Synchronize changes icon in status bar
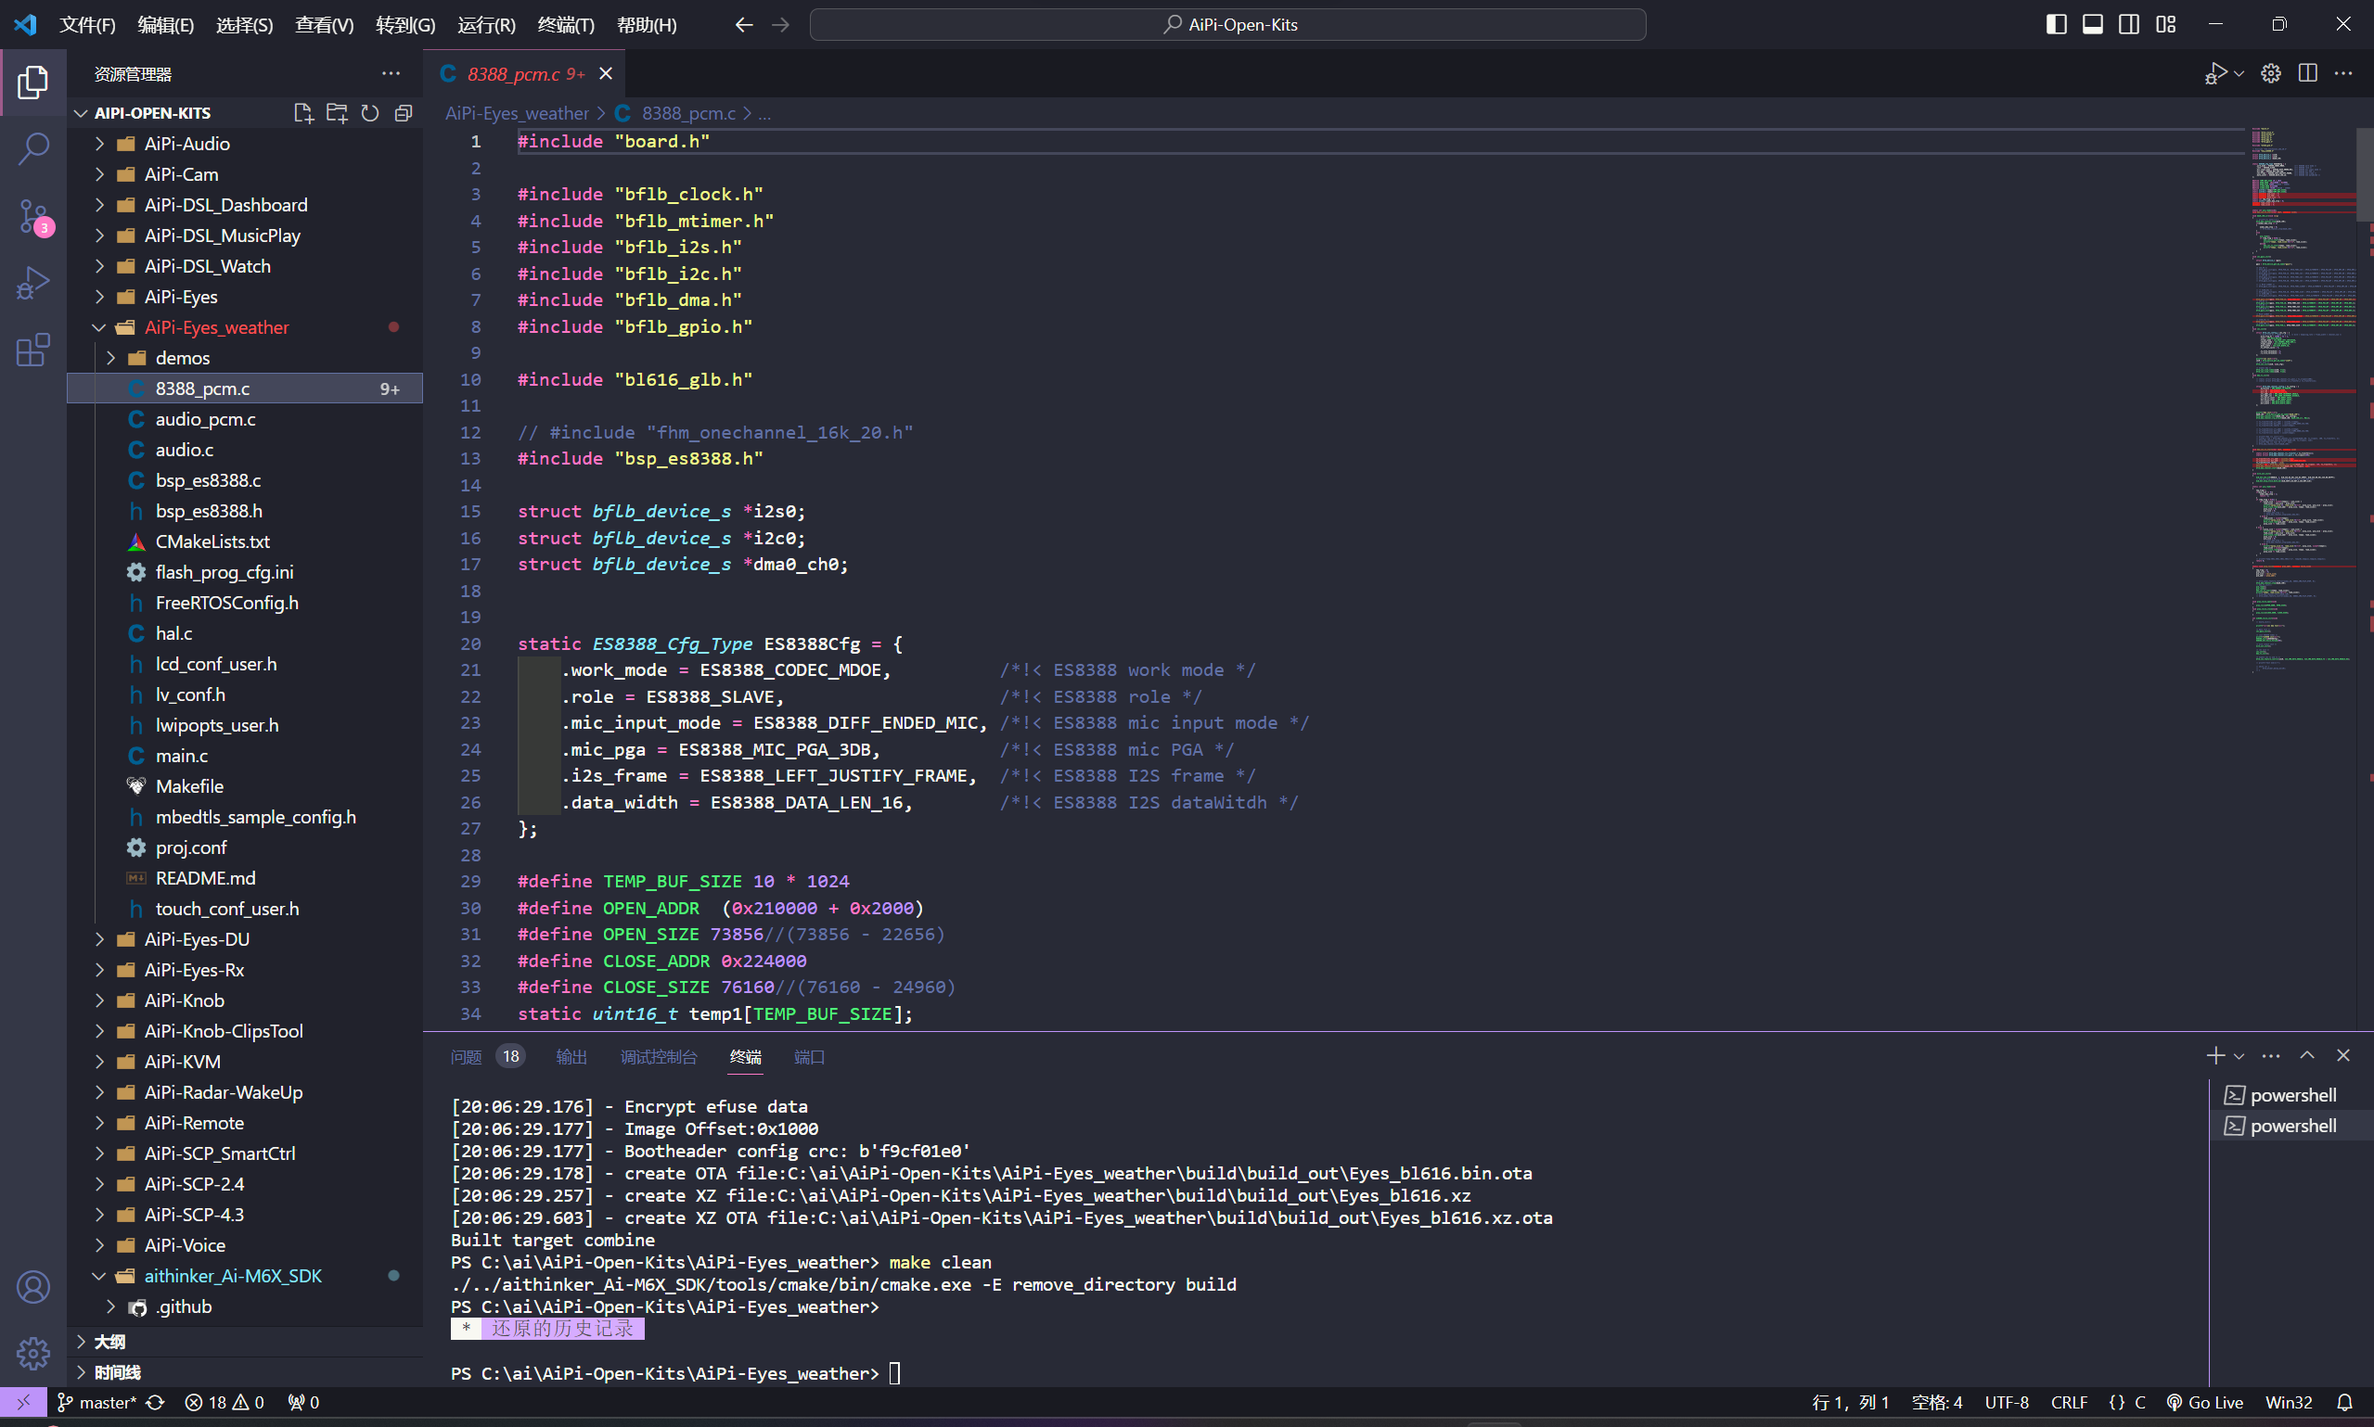 [155, 1402]
